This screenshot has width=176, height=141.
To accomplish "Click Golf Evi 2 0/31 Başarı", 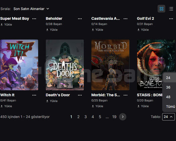I will (x=145, y=24).
